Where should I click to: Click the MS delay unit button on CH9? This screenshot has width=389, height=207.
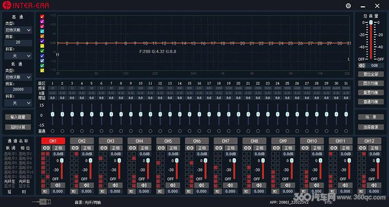coord(275,191)
